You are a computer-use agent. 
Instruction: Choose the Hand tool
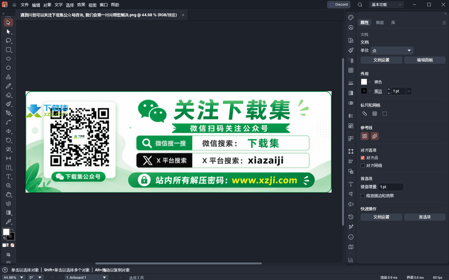pos(8,195)
